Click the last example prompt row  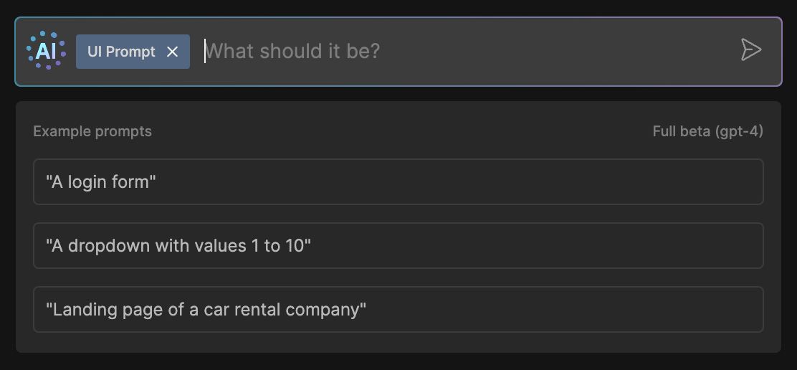(x=398, y=310)
